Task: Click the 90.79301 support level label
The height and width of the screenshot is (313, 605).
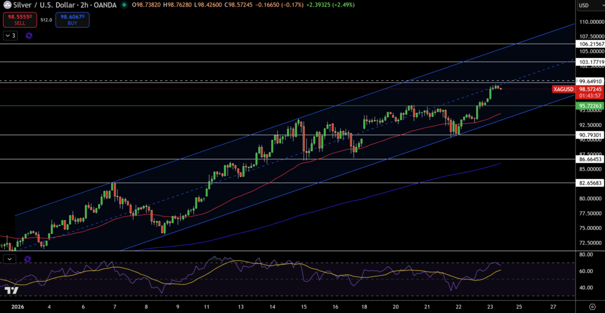Action: (x=590, y=135)
